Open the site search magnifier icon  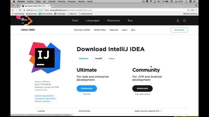(184, 20)
